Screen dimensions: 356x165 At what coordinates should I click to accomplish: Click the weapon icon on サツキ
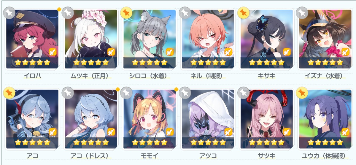click(287, 132)
